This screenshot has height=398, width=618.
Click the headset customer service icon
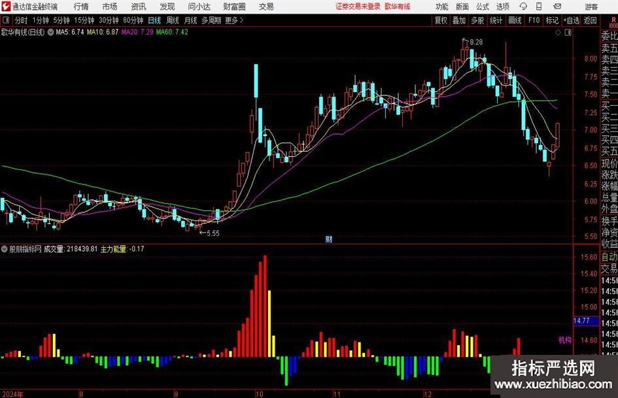coord(523,7)
